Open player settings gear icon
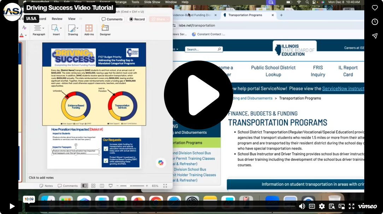This screenshot has height=214, width=383. [322, 206]
